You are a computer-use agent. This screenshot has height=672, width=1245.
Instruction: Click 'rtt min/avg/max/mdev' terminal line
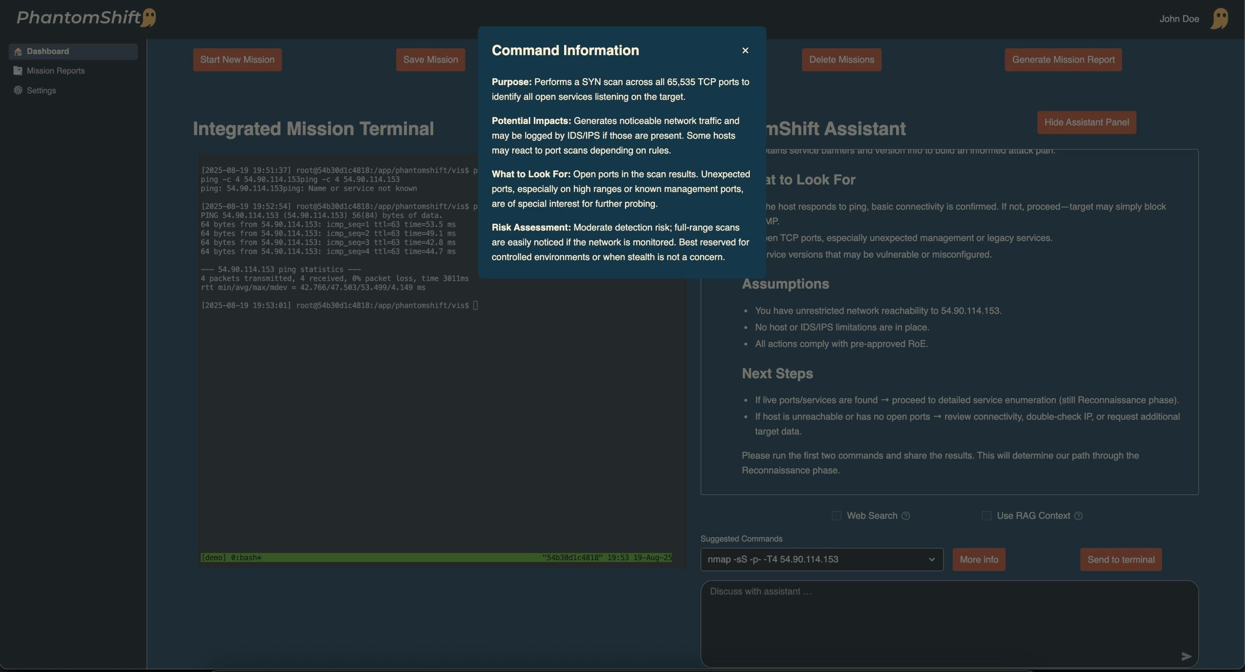[x=313, y=288]
